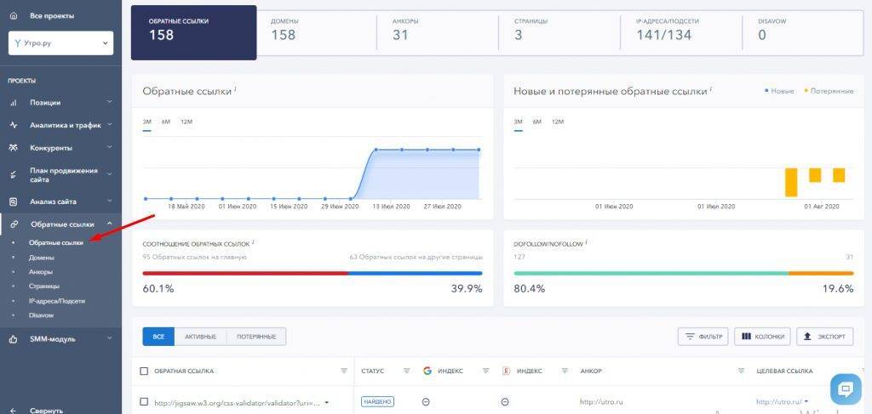This screenshot has height=414, width=872.
Task: Click the Позиции bar chart icon
Action: coord(13,102)
